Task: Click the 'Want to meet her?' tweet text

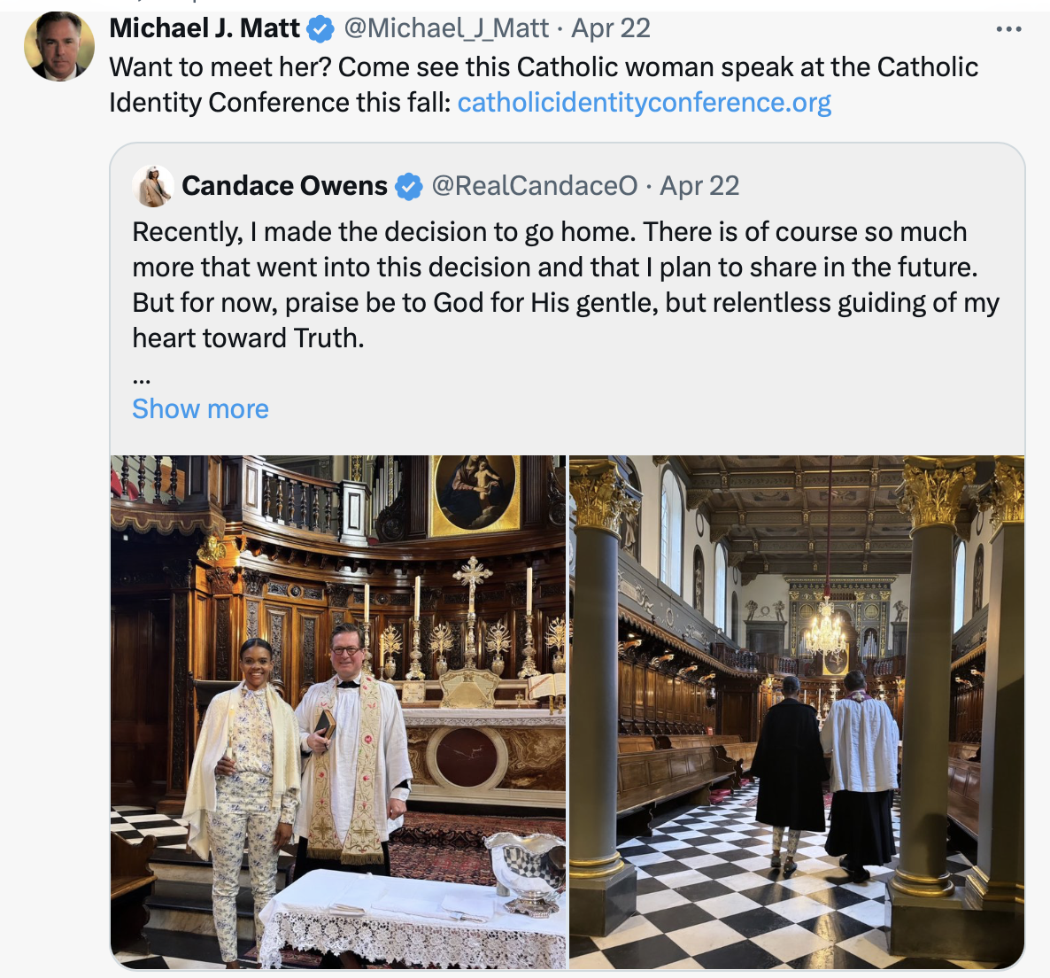Action: 544,85
